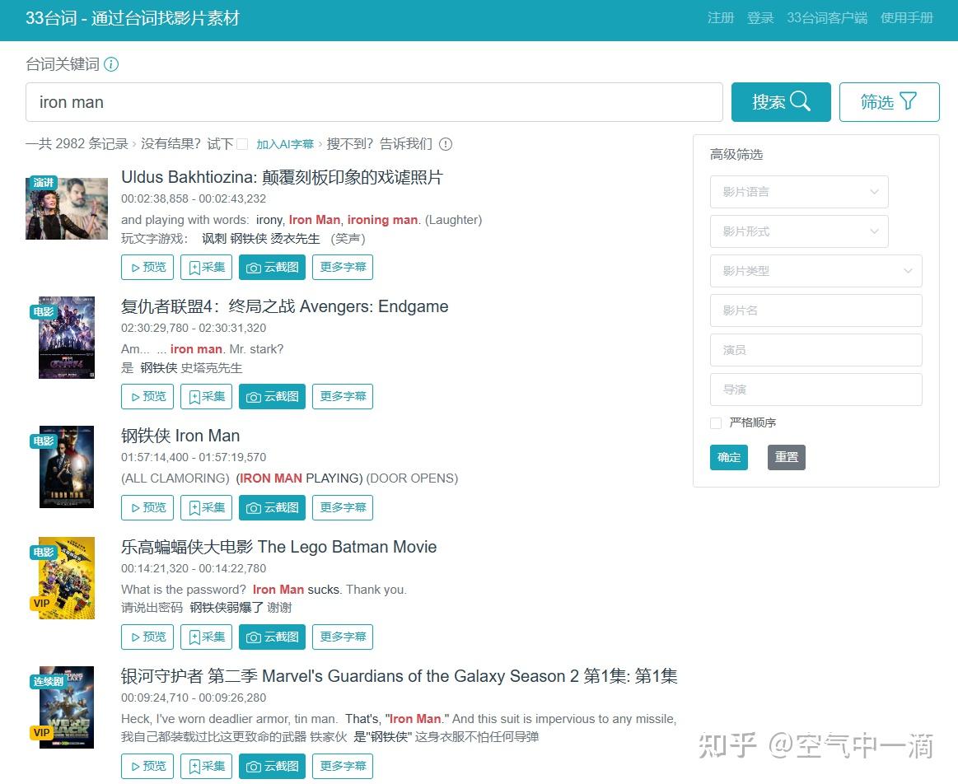
Task: Click the 导演 input field
Action: point(815,390)
